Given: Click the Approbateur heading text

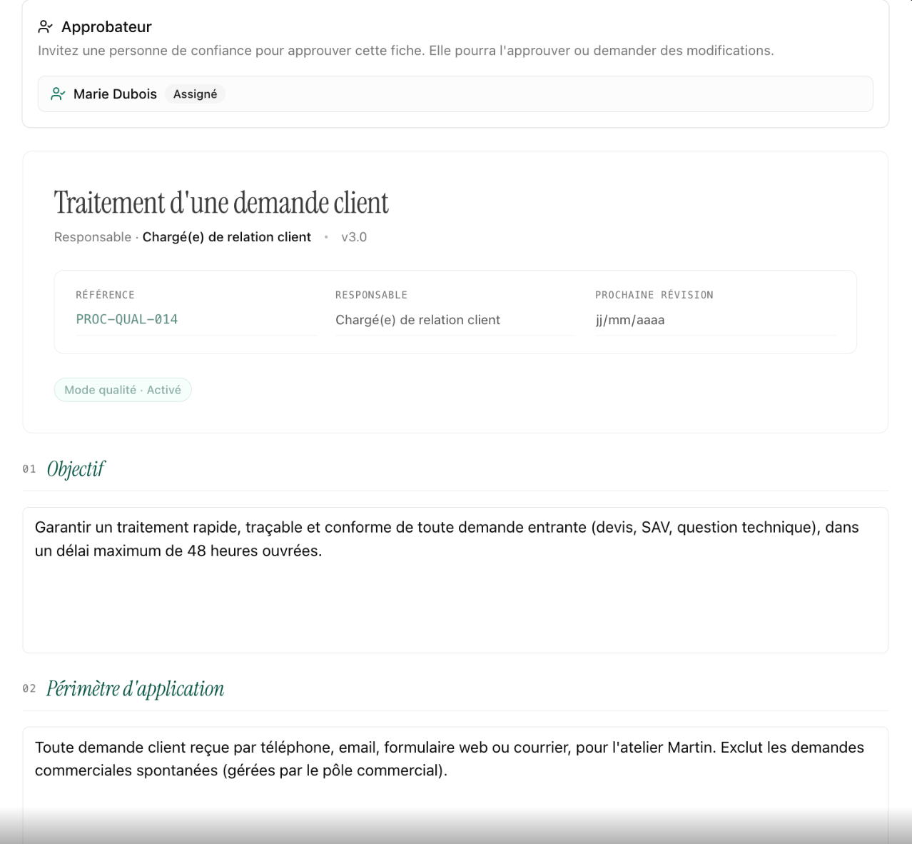Looking at the screenshot, I should (x=106, y=27).
